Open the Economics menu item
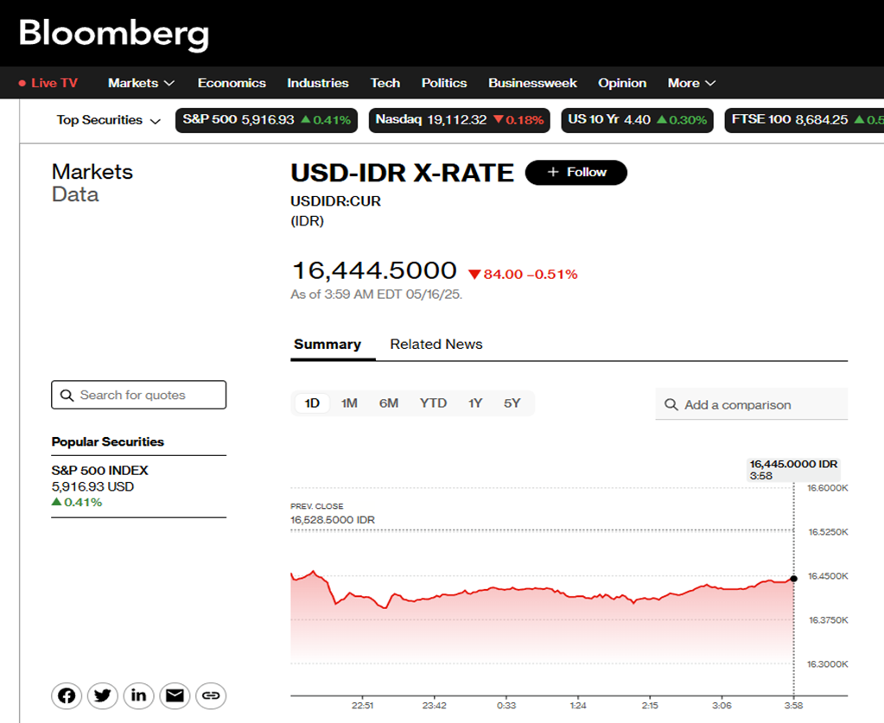Screen dimensions: 884x723 (232, 83)
